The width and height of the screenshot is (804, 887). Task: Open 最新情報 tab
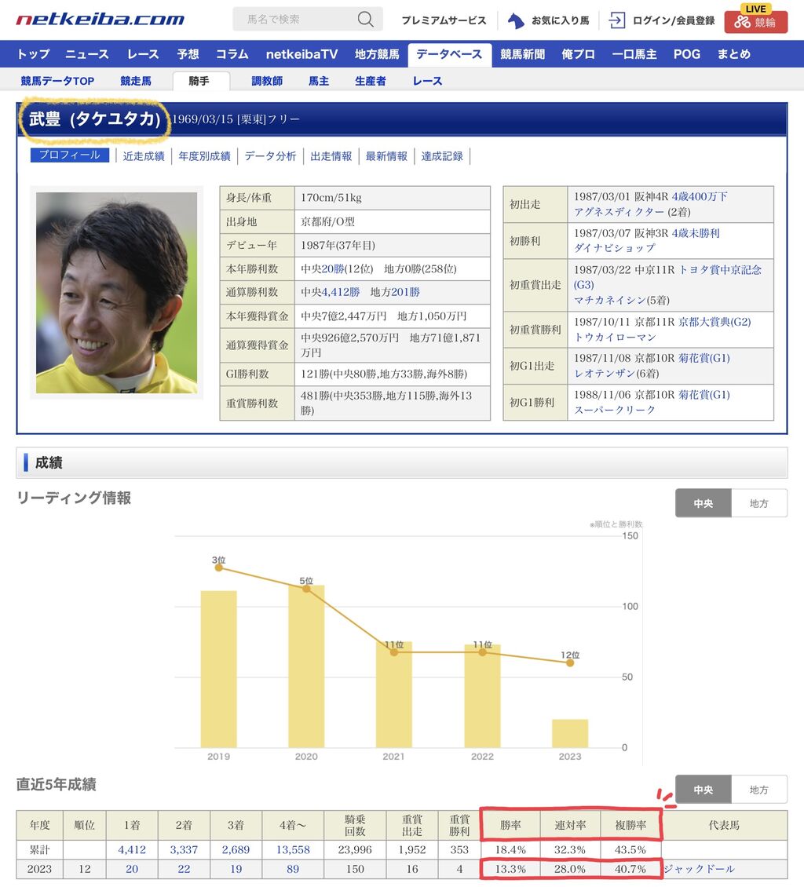386,156
